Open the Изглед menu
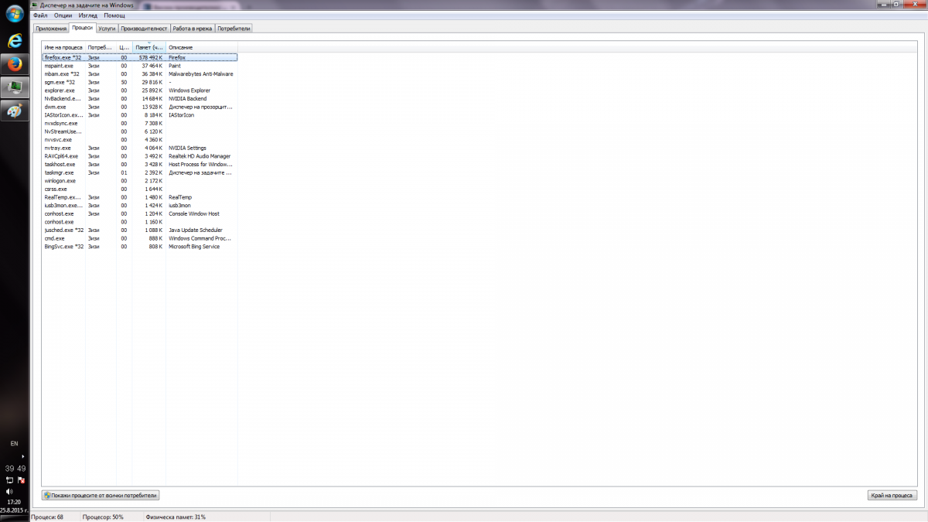The height and width of the screenshot is (522, 928). [x=87, y=15]
